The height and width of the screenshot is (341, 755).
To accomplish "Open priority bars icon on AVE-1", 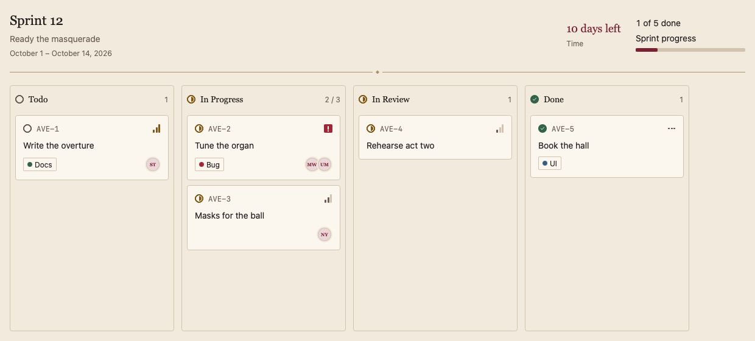I will [156, 128].
